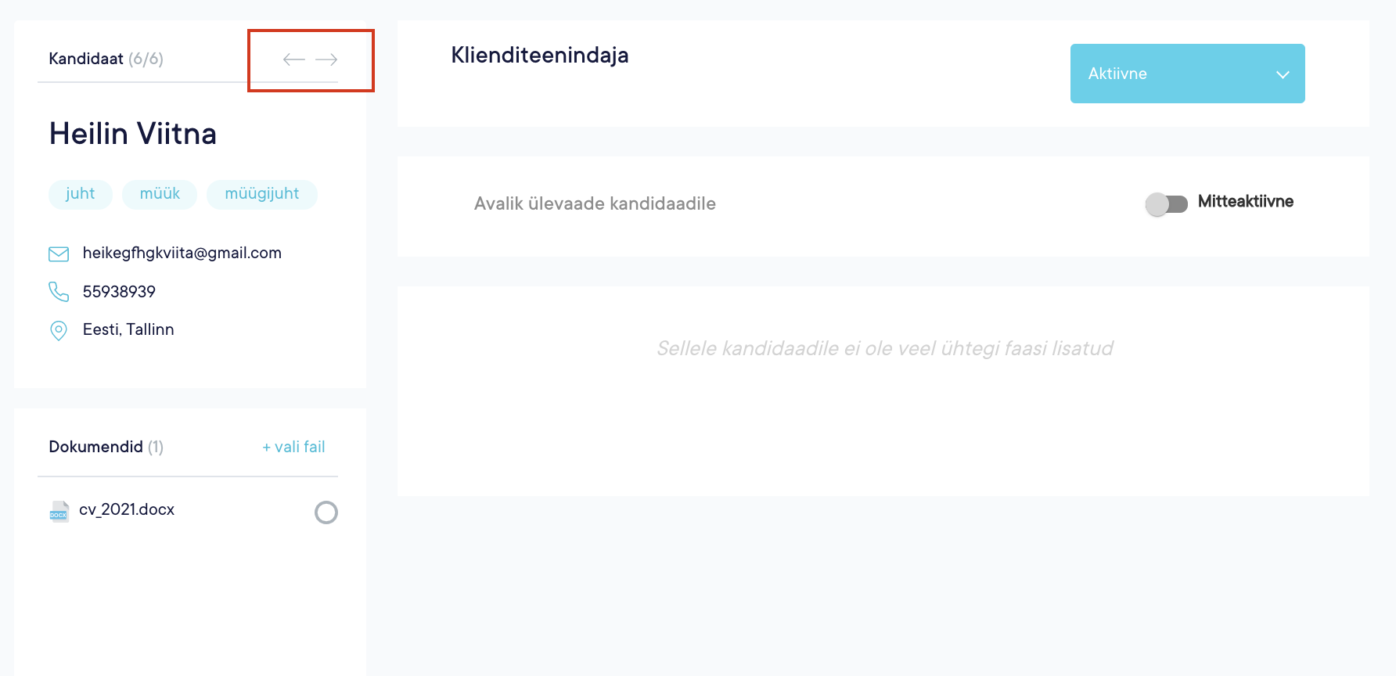This screenshot has width=1396, height=676.
Task: Go to the previous candidate arrow
Action: pos(293,59)
